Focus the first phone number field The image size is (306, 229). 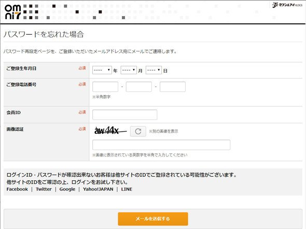[105, 87]
